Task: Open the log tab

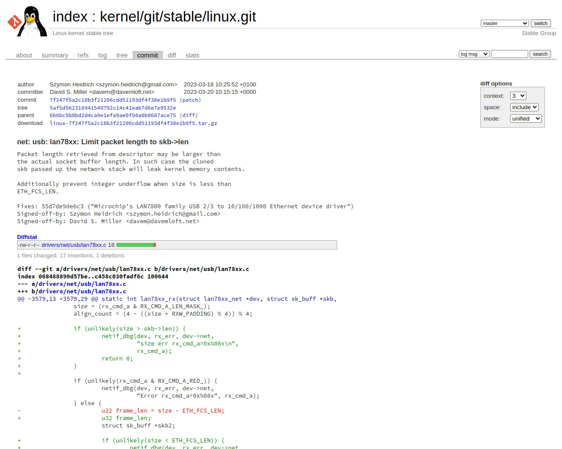Action: coord(102,55)
